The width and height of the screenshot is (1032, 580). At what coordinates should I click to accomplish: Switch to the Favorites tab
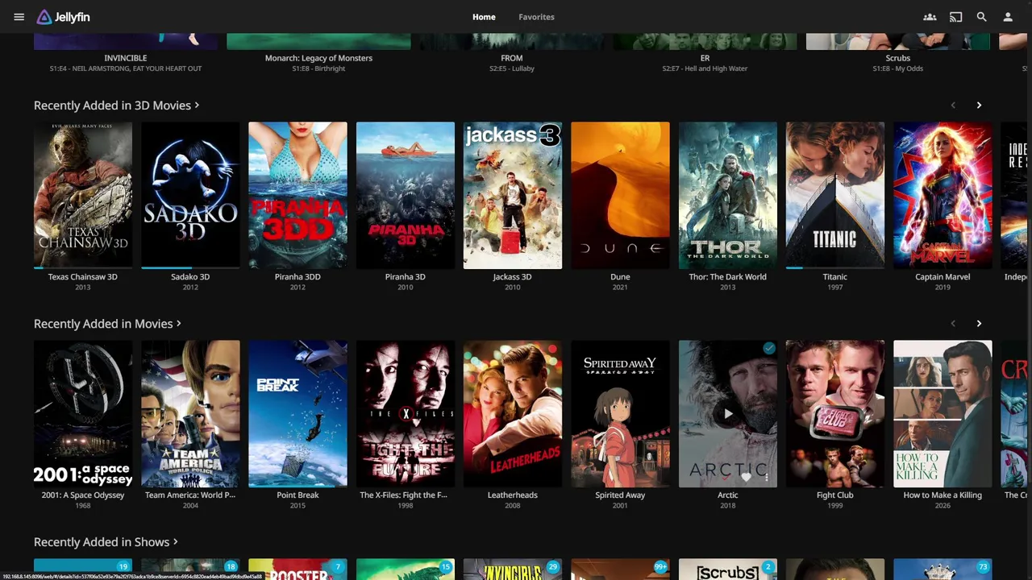536,17
